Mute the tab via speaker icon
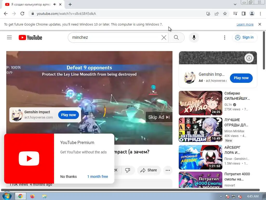Viewport: 266px width, 200px height. pos(55,4)
